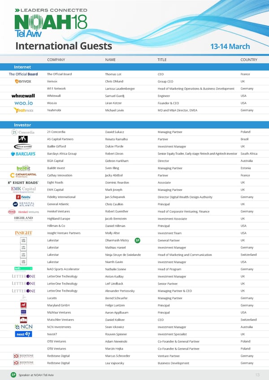Select the Investor section header
The width and height of the screenshot is (269, 380).
[x=22, y=125]
